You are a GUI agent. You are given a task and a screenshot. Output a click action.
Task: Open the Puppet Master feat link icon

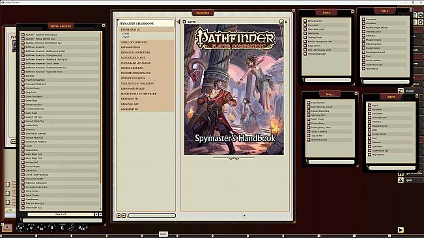click(x=363, y=48)
